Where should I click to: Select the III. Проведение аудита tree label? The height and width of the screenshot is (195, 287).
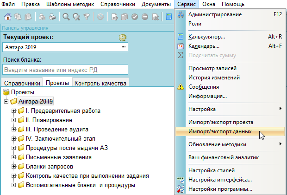57,129
